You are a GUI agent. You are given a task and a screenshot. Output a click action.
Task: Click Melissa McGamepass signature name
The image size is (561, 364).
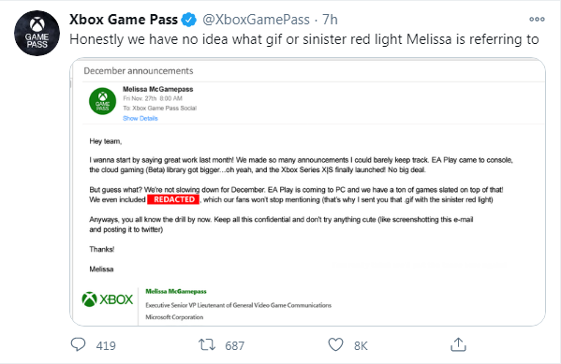[176, 291]
